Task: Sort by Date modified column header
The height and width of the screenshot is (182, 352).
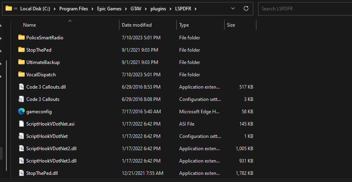Action: (x=137, y=25)
